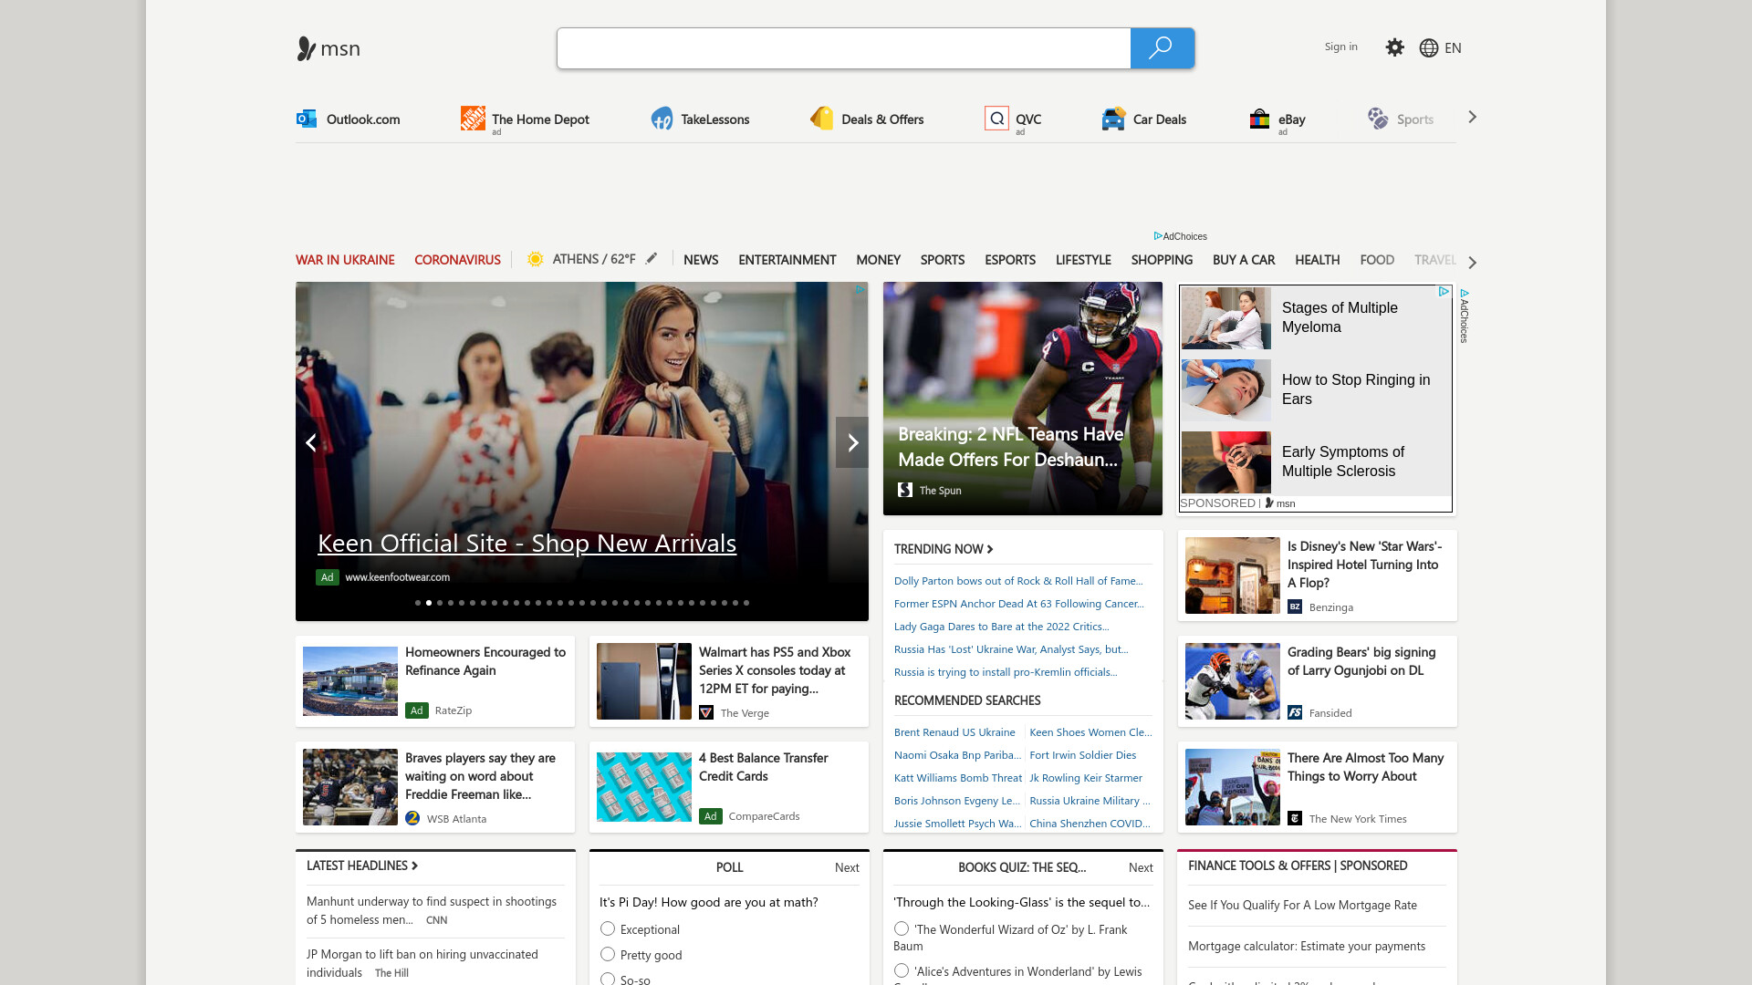
Task: Open Naomi Osaka recommended search
Action: 957,755
